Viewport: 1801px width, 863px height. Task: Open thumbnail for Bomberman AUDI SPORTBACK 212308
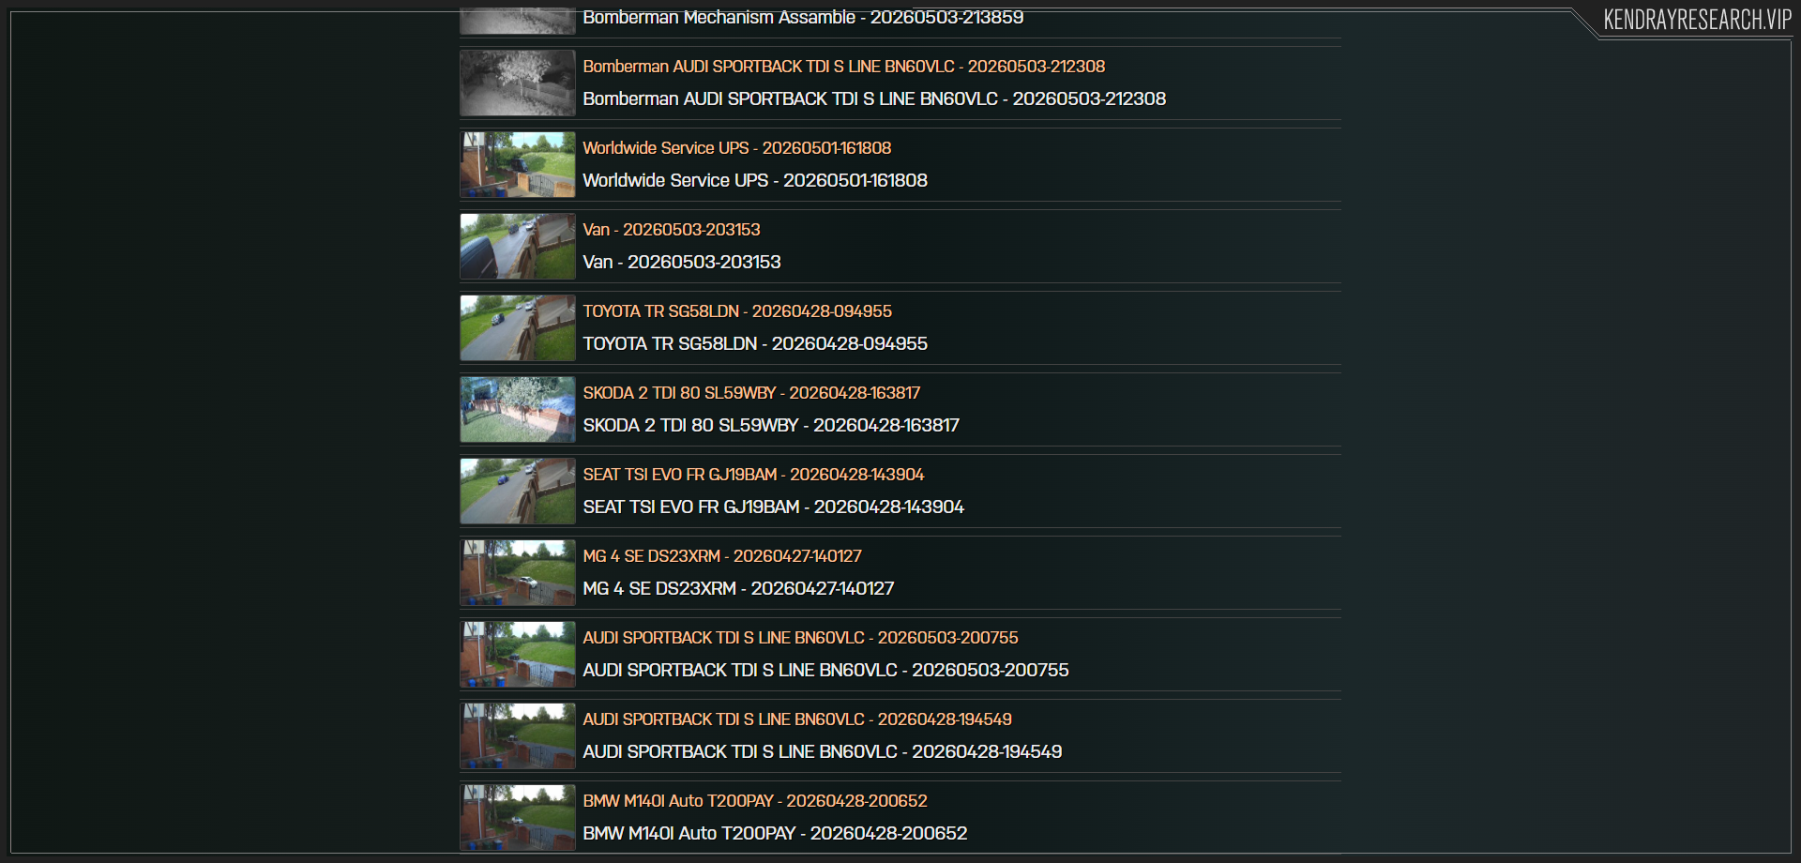tap(518, 83)
